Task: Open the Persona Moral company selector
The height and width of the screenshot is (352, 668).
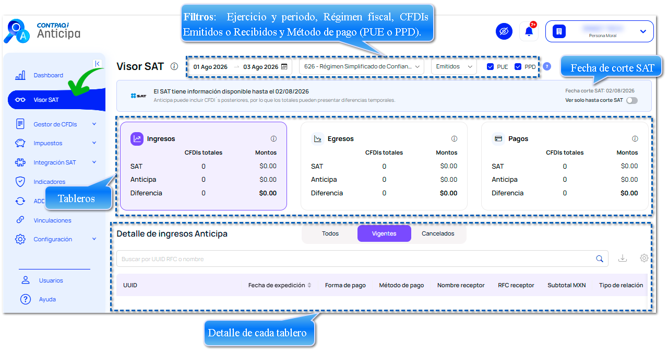Action: [599, 31]
